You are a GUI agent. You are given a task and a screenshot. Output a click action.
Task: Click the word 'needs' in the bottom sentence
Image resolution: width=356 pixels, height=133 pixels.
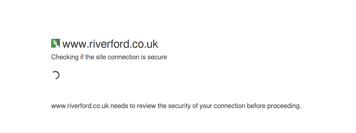point(119,106)
